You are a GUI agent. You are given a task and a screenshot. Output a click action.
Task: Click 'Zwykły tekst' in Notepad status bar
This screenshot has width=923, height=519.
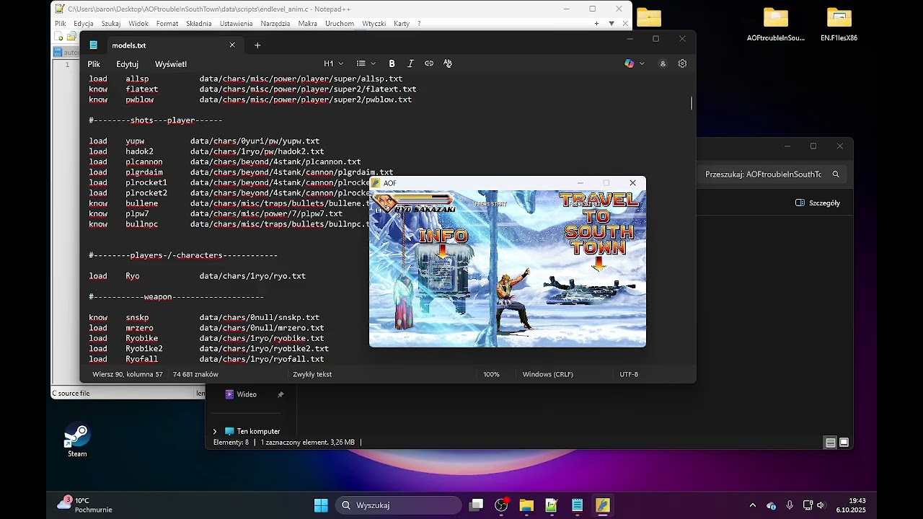pos(312,375)
